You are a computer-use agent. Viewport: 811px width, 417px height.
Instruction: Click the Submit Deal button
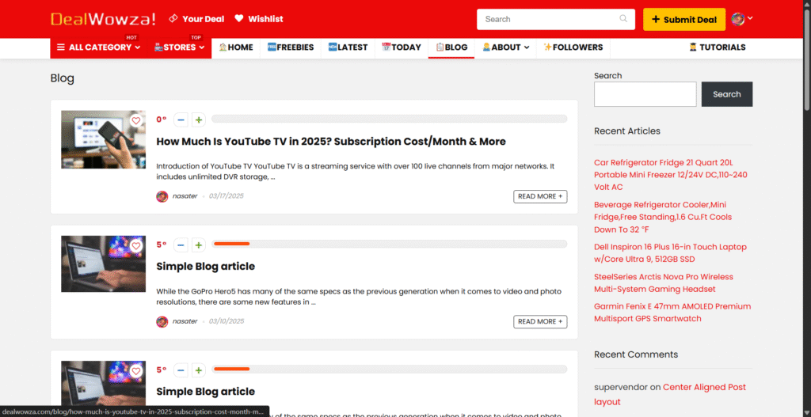pyautogui.click(x=683, y=20)
